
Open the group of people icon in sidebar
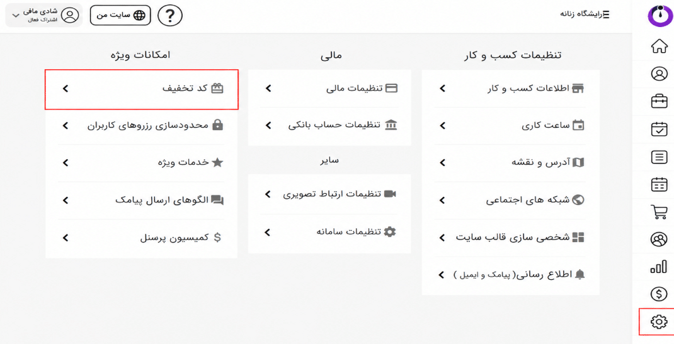click(x=659, y=240)
